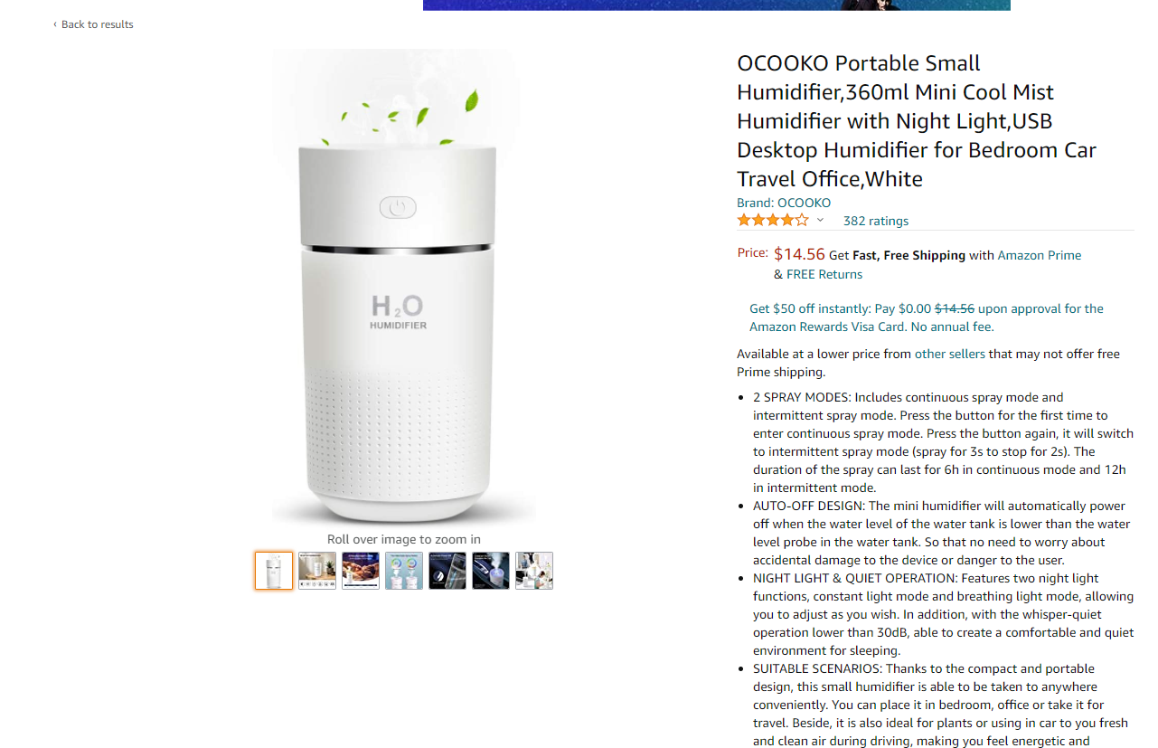Open the Amazon Prime link
Screen dimensions: 1158x748
pos(1040,255)
